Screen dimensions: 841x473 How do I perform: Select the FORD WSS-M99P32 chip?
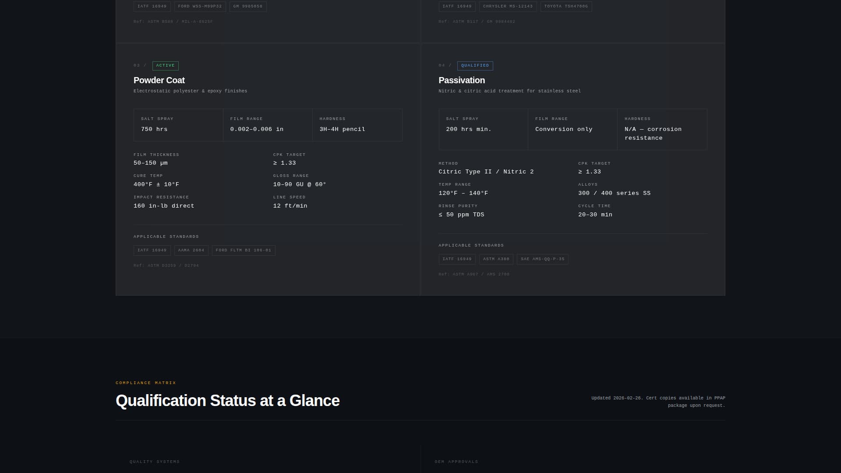199,6
